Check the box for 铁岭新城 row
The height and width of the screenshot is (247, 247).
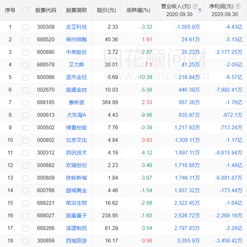(26, 178)
